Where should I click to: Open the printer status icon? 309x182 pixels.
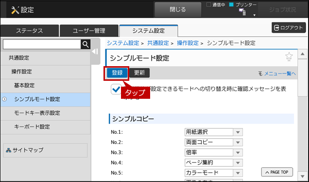[x=242, y=12]
